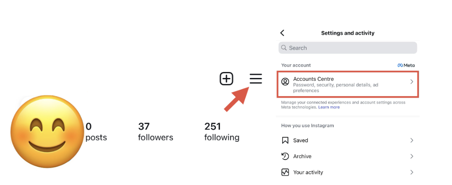The height and width of the screenshot is (185, 452).
Task: Select the Accounts Centre title text
Action: click(313, 79)
